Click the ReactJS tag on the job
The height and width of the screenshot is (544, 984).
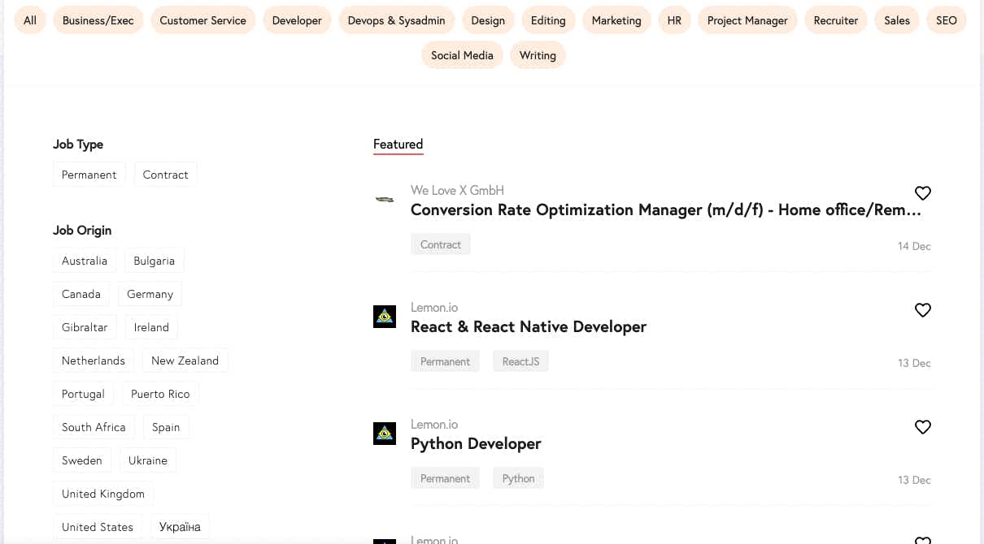[x=520, y=361]
